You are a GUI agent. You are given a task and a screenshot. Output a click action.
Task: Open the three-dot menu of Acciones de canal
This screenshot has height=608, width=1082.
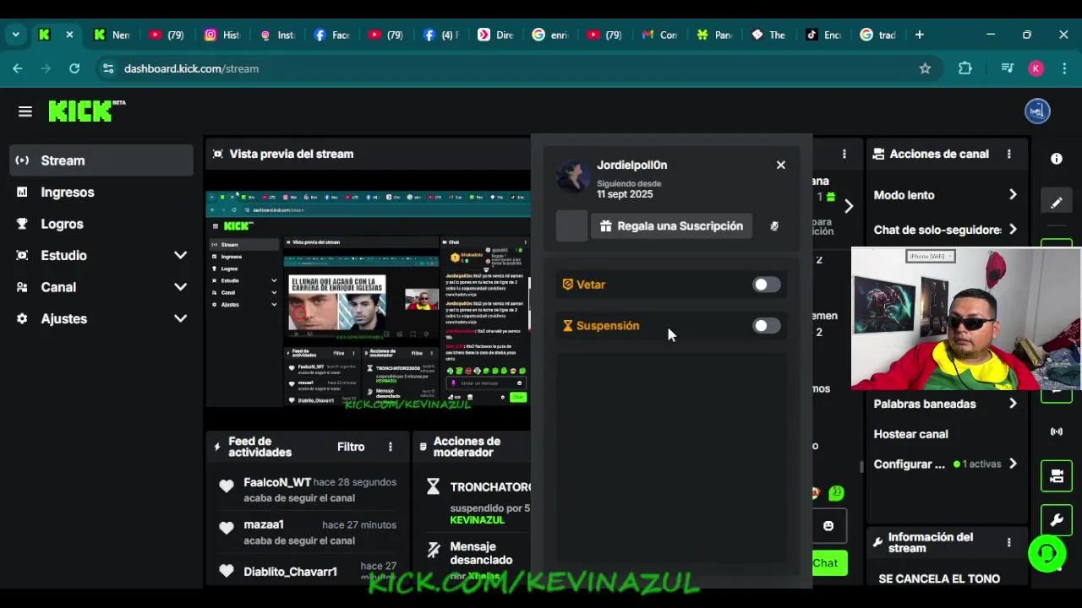(1008, 154)
